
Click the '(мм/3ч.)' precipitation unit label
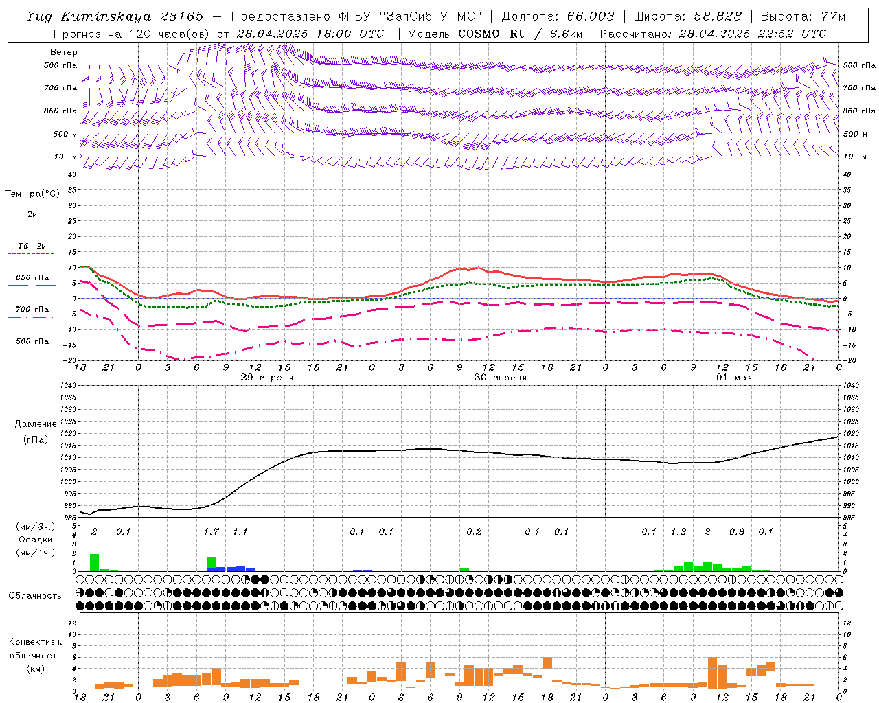(35, 527)
